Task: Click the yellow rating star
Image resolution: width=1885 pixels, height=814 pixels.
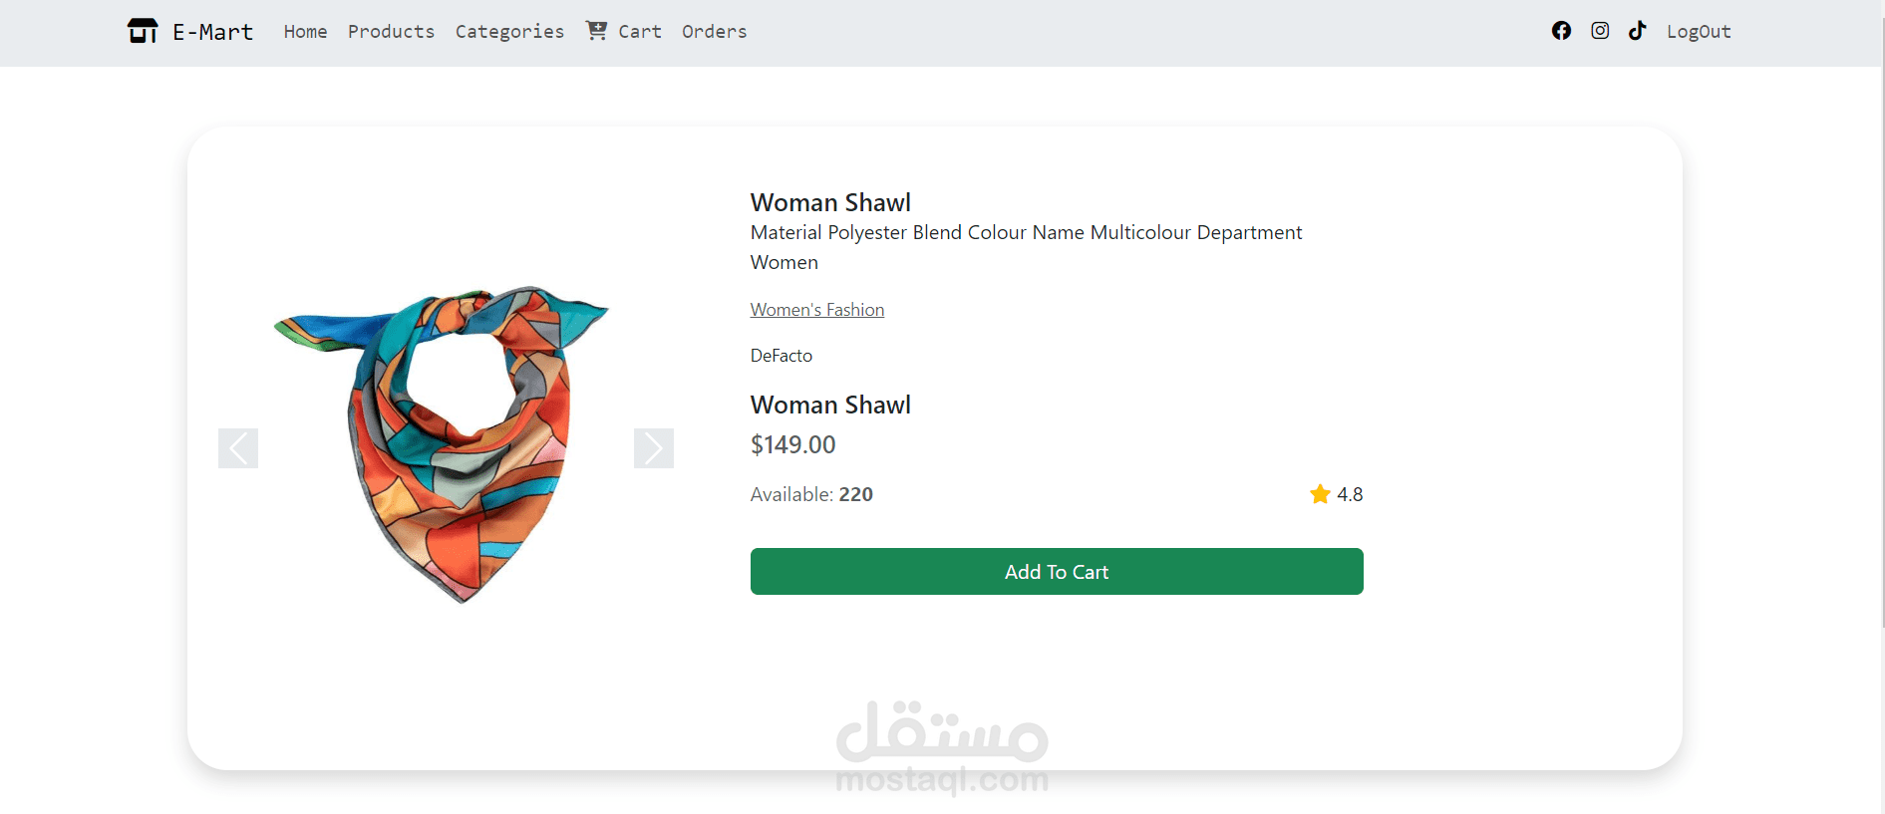Action: (x=1320, y=494)
